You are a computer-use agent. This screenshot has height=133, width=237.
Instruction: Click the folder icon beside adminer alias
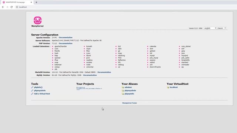[x=123, y=87]
